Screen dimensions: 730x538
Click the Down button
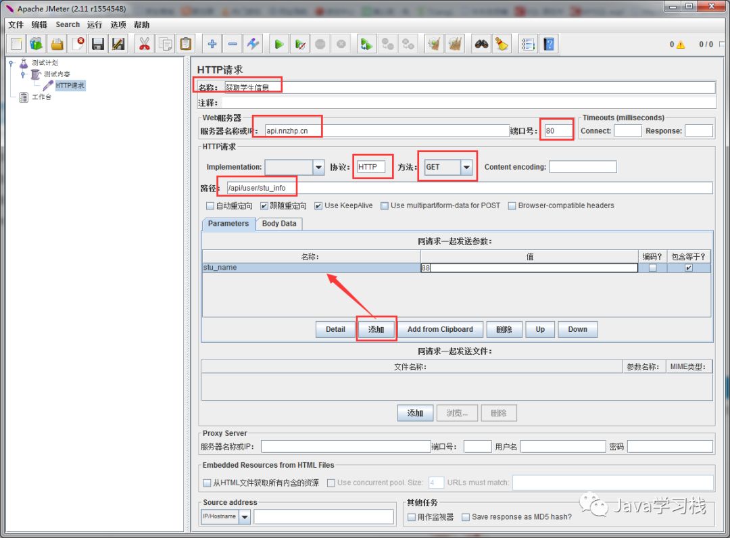point(577,330)
